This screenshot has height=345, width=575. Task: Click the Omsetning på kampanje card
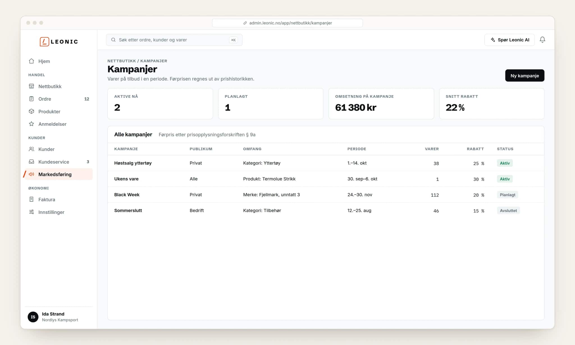[x=381, y=104]
